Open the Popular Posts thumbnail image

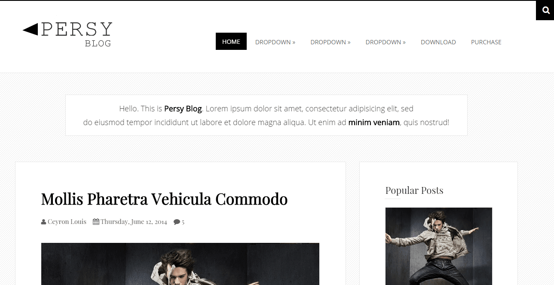(439, 246)
